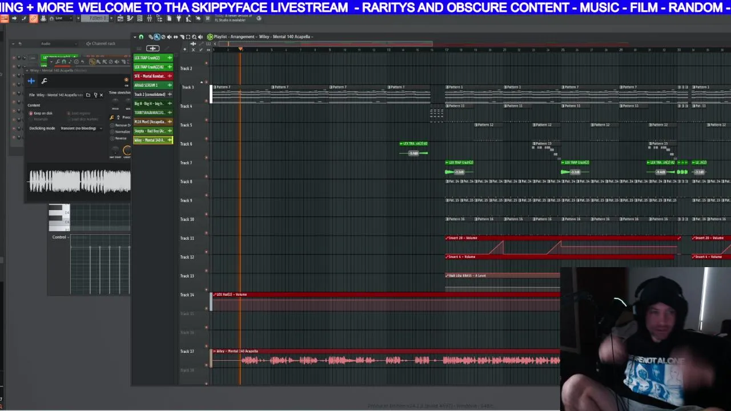
Task: Open the Pattern selector dropdown in toolbar
Action: tap(98, 19)
